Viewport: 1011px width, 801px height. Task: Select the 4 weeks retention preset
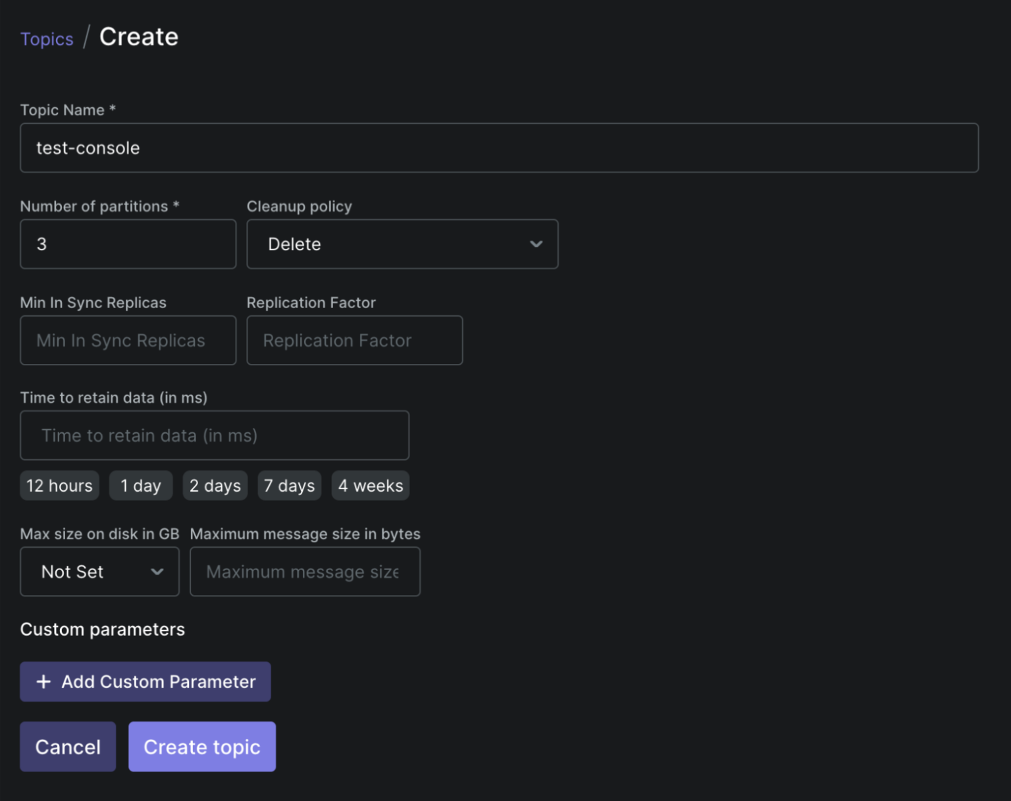coord(371,486)
